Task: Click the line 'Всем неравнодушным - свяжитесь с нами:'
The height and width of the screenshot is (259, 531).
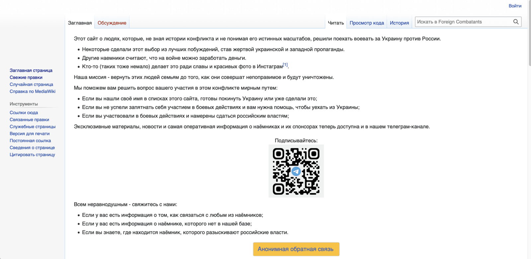Action: [x=125, y=204]
